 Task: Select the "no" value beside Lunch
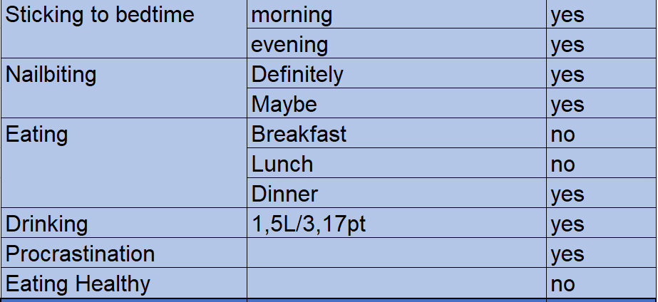click(563, 165)
